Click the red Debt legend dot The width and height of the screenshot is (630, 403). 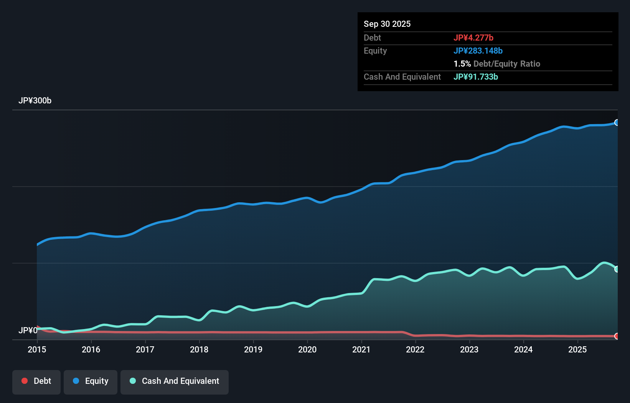click(x=24, y=381)
